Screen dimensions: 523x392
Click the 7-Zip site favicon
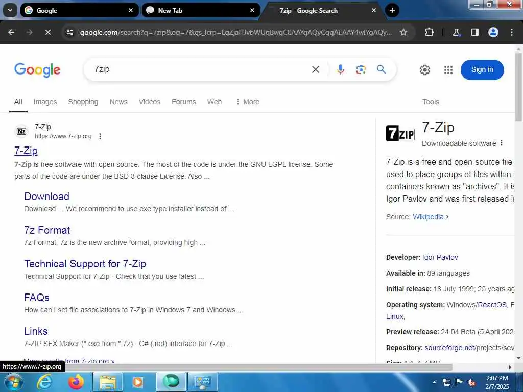[21, 131]
